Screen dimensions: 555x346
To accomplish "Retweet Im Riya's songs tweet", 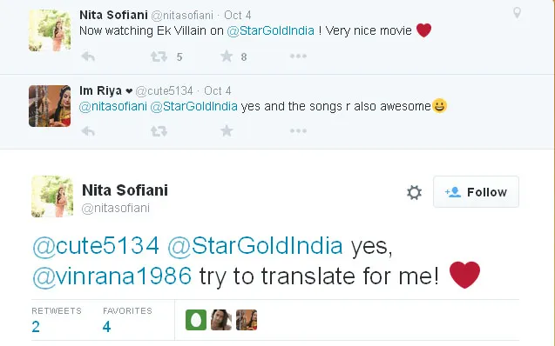I will coord(159,131).
